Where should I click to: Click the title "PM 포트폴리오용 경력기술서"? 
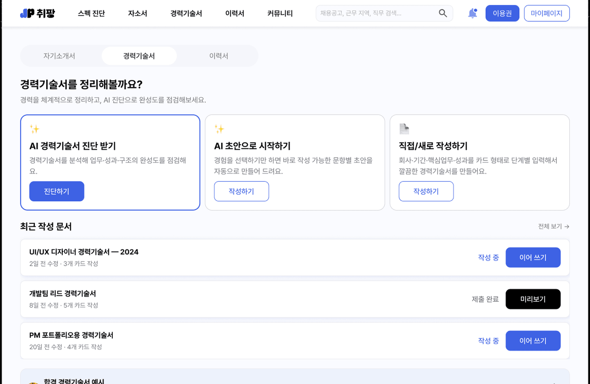pos(71,335)
